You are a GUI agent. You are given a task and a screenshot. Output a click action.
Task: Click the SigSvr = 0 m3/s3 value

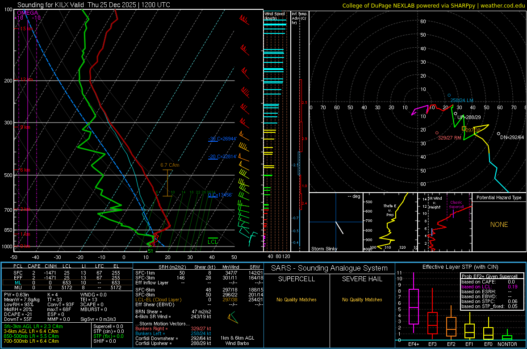(98, 319)
